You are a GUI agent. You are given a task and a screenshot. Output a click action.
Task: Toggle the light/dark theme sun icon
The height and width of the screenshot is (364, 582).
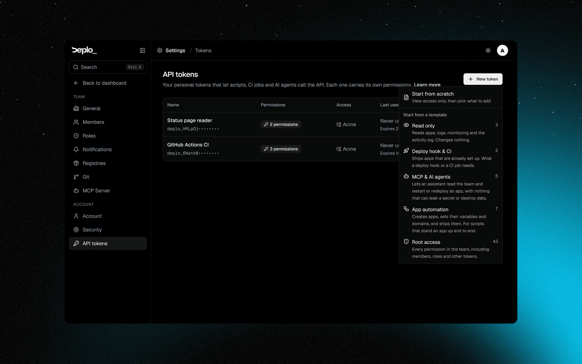pos(488,51)
